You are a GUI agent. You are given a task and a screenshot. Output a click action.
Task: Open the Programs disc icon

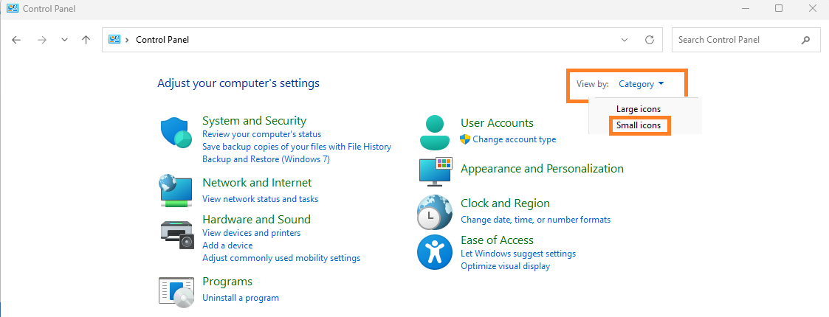click(177, 292)
